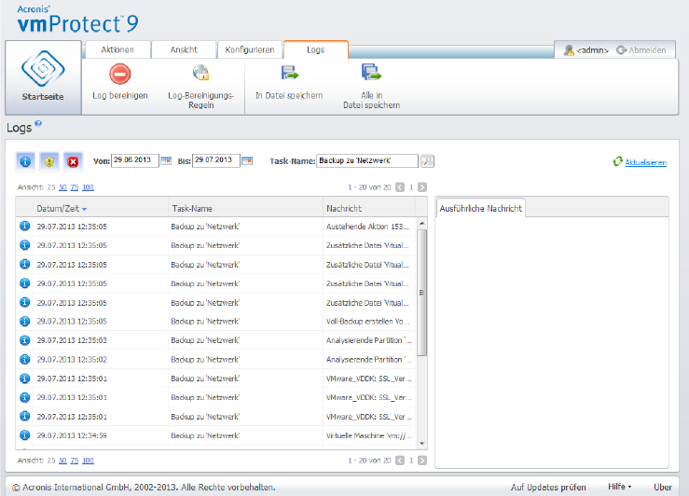Image resolution: width=689 pixels, height=496 pixels.
Task: Click the Task-Name search magnifier icon
Action: (427, 161)
